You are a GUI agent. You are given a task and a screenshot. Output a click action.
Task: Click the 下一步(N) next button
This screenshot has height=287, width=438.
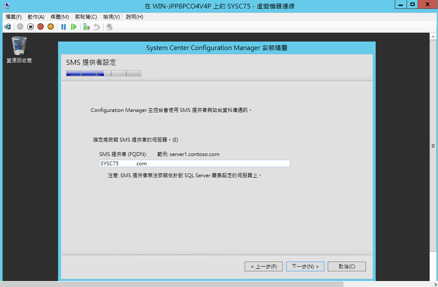tap(305, 266)
